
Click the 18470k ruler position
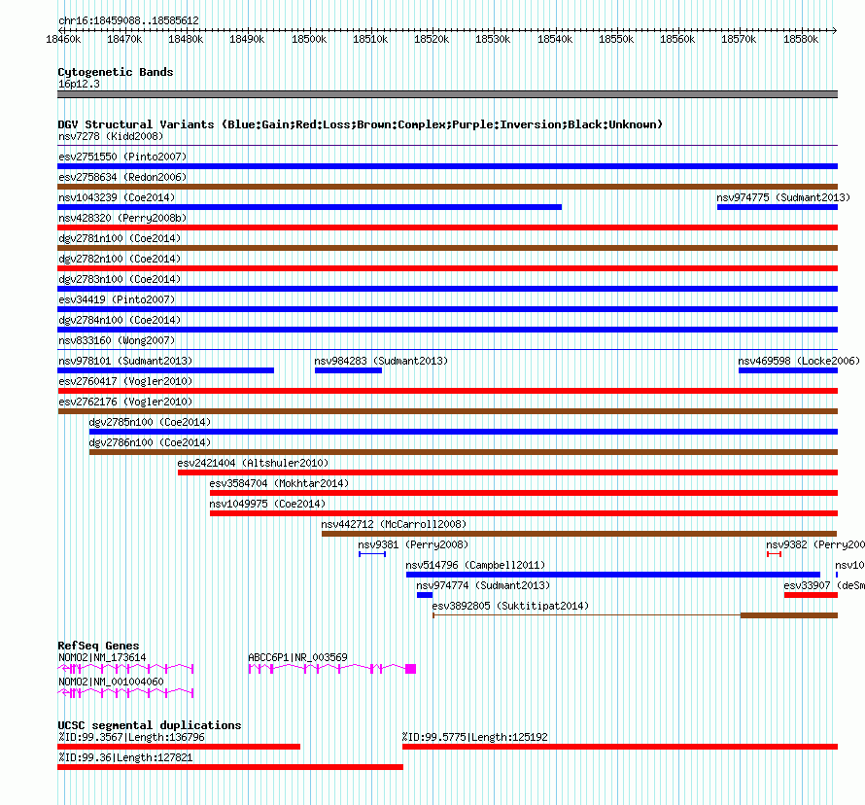(124, 39)
